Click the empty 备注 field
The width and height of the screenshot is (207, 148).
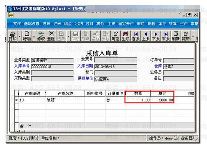tap(179, 79)
